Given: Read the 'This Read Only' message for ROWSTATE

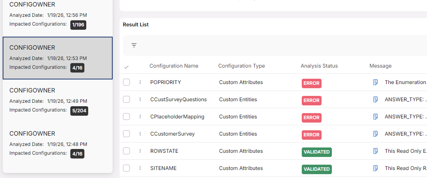Looking at the screenshot, I should click(x=406, y=151).
